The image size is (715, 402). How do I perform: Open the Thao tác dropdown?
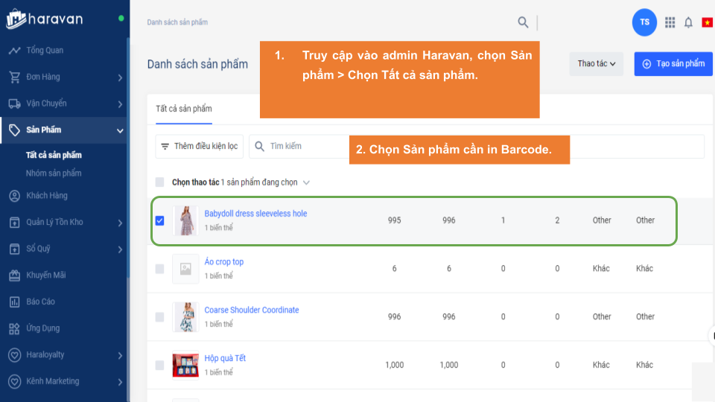click(596, 64)
